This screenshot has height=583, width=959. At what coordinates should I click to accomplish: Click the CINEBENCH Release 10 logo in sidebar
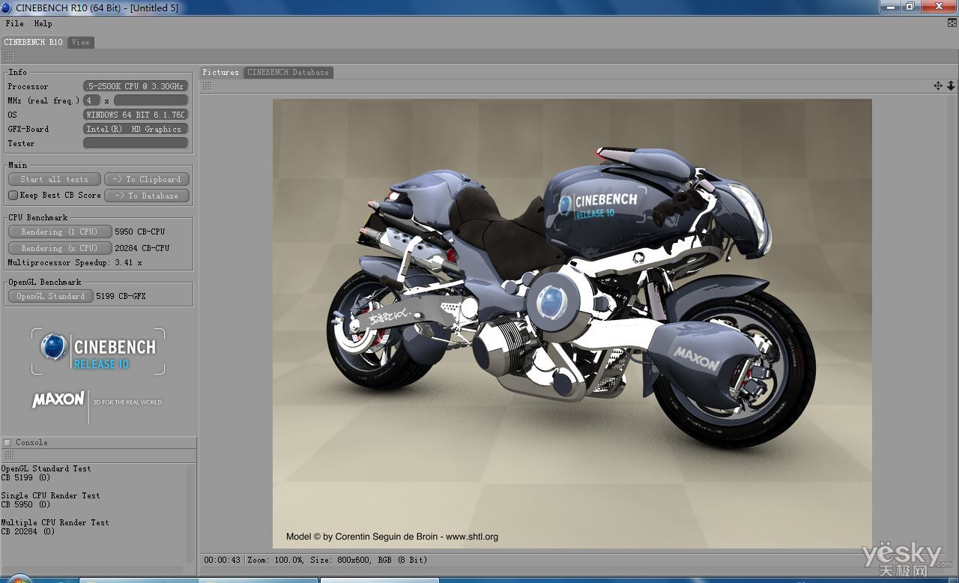tap(98, 351)
